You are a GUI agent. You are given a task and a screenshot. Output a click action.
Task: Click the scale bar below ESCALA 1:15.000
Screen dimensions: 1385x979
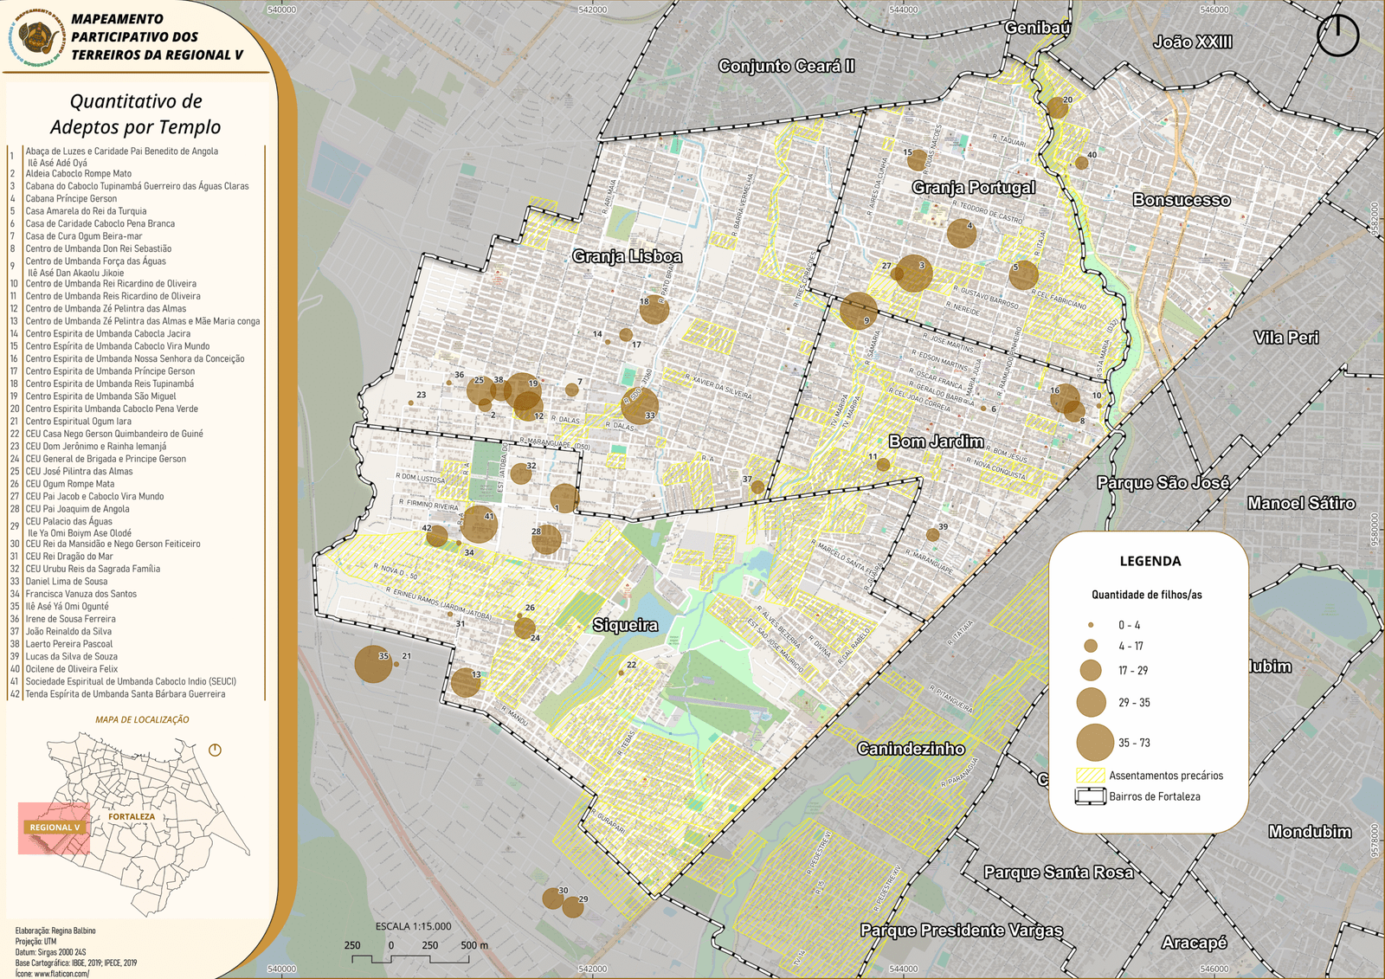point(410,957)
